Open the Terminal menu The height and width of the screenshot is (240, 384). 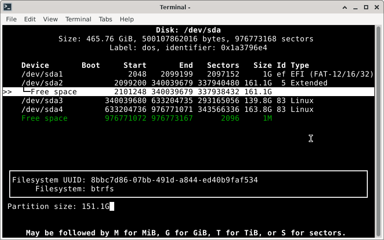pyautogui.click(x=78, y=19)
